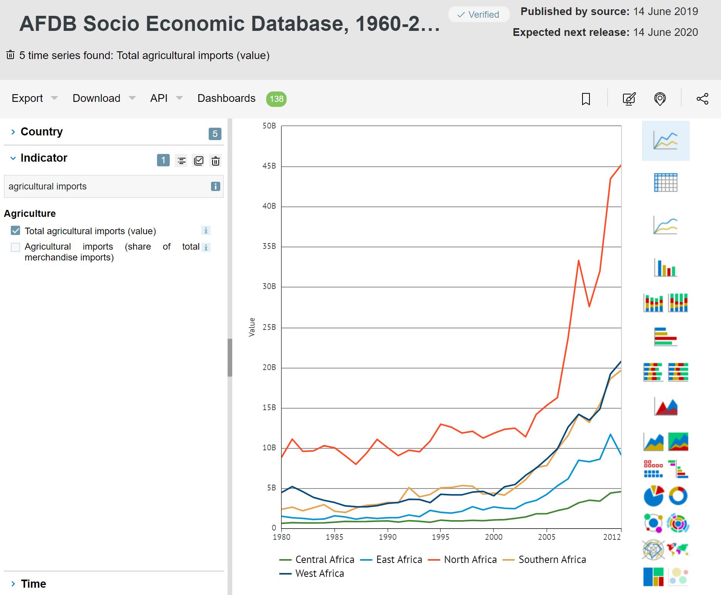This screenshot has height=595, width=721.
Task: Select the treemap chart icon
Action: (653, 577)
